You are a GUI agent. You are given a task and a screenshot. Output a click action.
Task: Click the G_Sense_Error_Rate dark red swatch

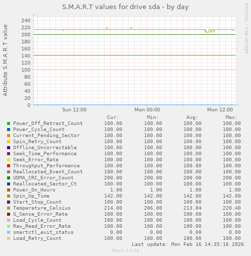coord(9,214)
